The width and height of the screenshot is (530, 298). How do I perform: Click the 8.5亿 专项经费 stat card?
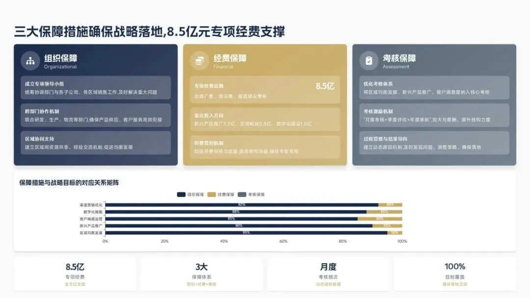click(x=75, y=274)
